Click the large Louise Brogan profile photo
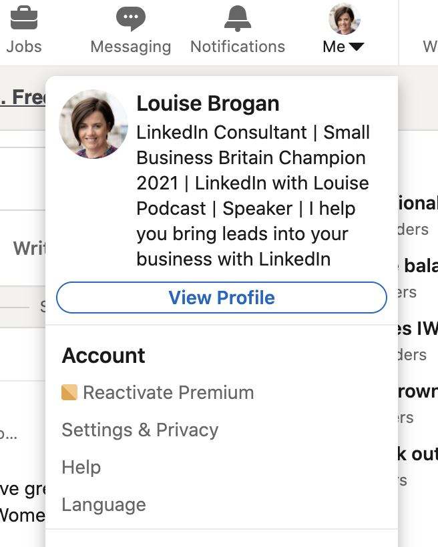 coord(93,124)
